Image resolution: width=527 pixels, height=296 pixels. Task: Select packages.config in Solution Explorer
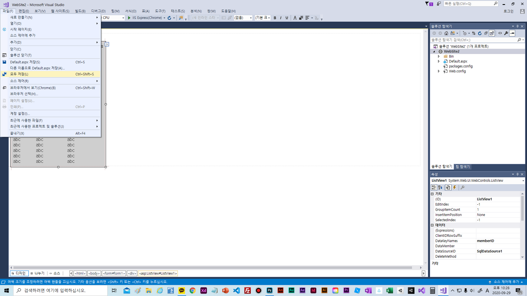[x=461, y=66]
